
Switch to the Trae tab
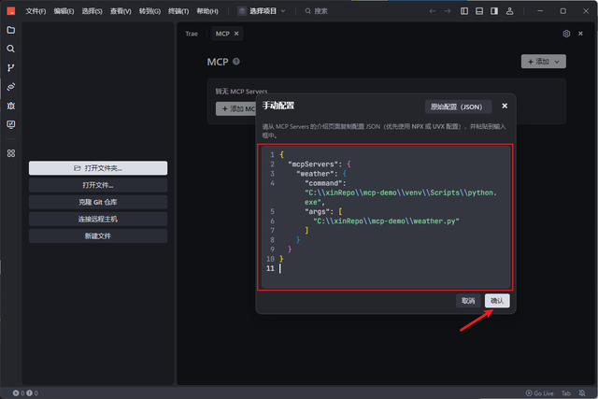(192, 34)
